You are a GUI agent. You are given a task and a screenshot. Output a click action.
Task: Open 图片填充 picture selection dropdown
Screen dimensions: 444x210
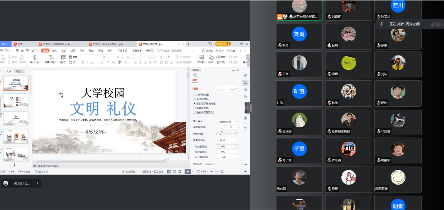tap(228, 122)
